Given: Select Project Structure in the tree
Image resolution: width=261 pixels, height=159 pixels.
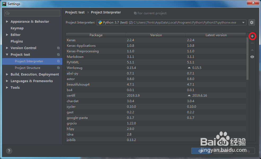Looking at the screenshot, I should pos(32,68).
